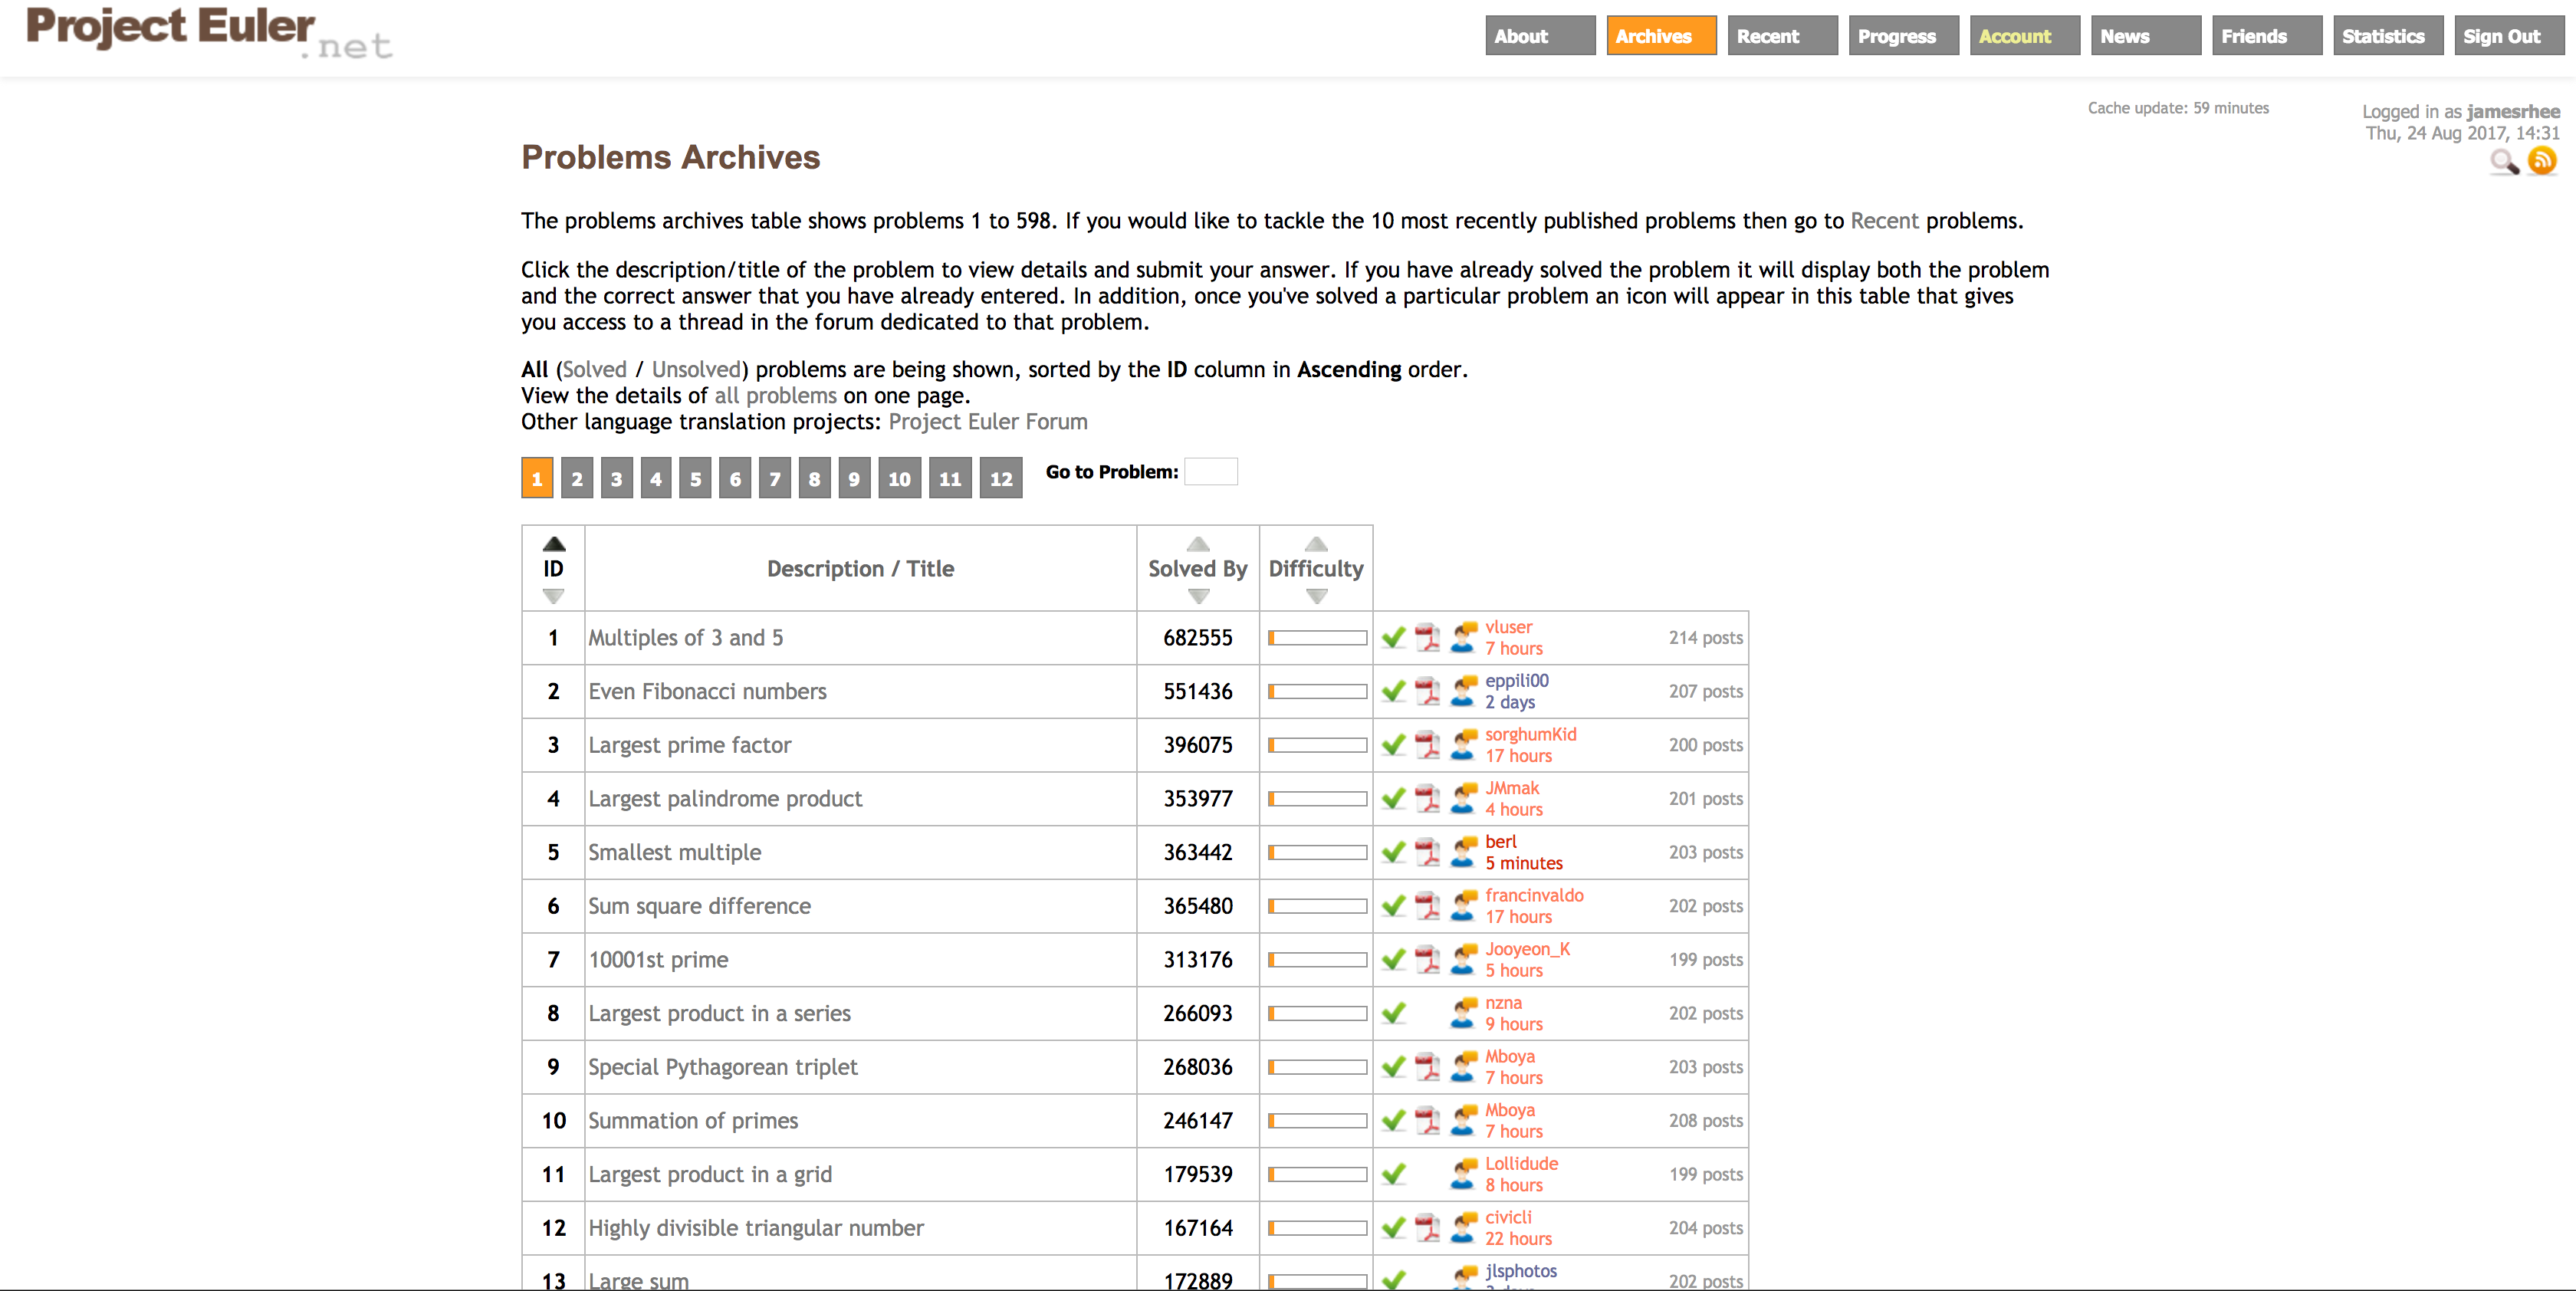Open forum thread icon for Sum square difference
The image size is (2576, 1291).
[x=1464, y=906]
